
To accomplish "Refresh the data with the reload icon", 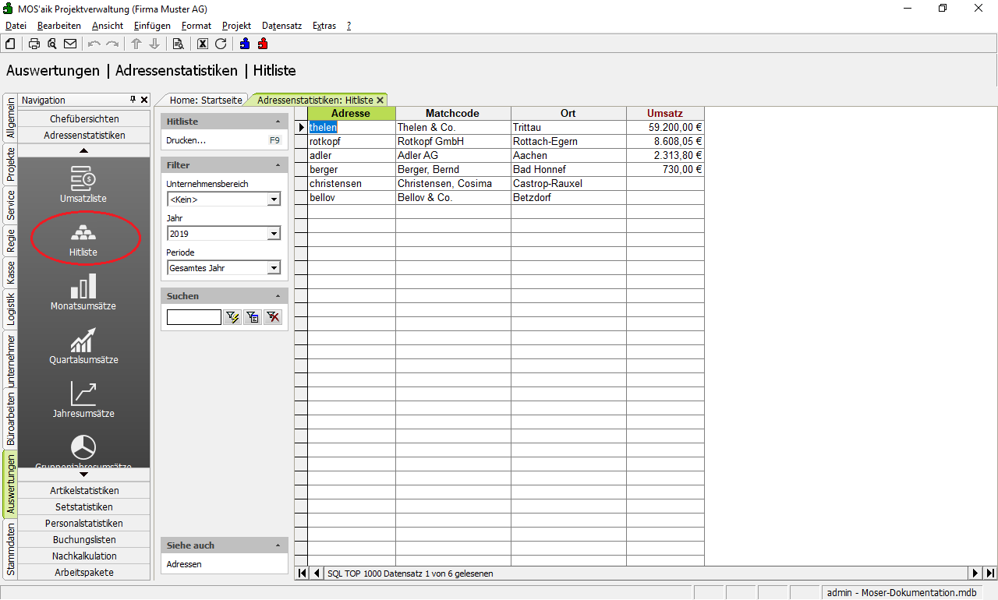I will (x=221, y=44).
